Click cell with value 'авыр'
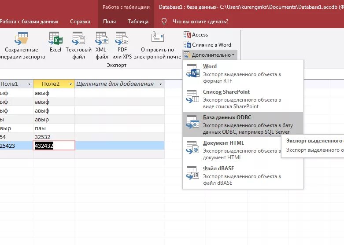Screen dimensions: 344x245 coord(54,120)
